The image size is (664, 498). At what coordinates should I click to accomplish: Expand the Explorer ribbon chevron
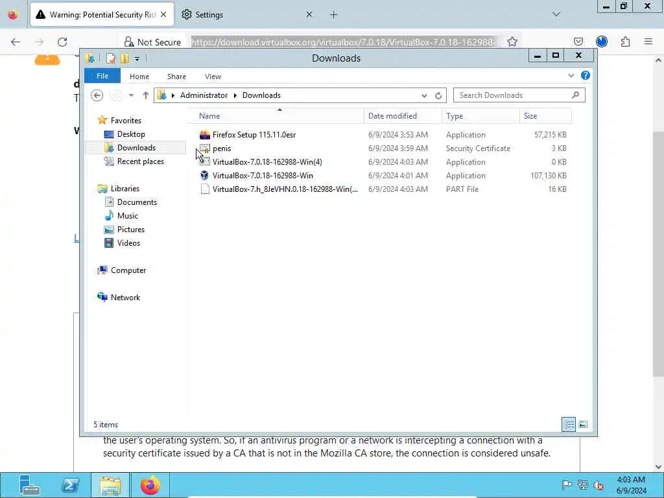(x=571, y=75)
